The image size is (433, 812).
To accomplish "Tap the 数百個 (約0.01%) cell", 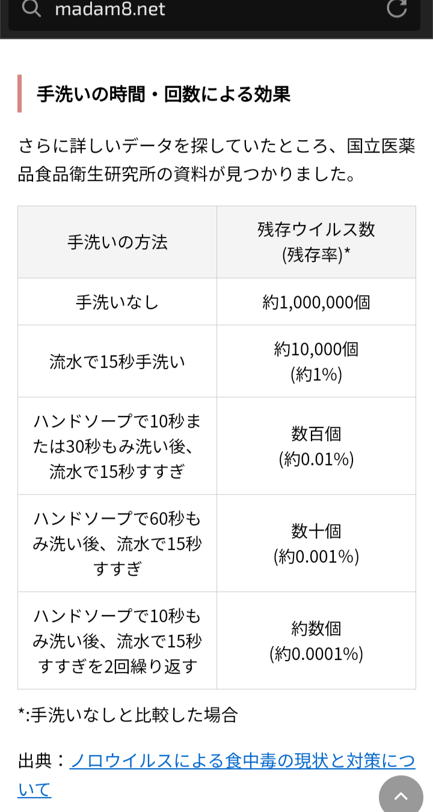I will 316,446.
